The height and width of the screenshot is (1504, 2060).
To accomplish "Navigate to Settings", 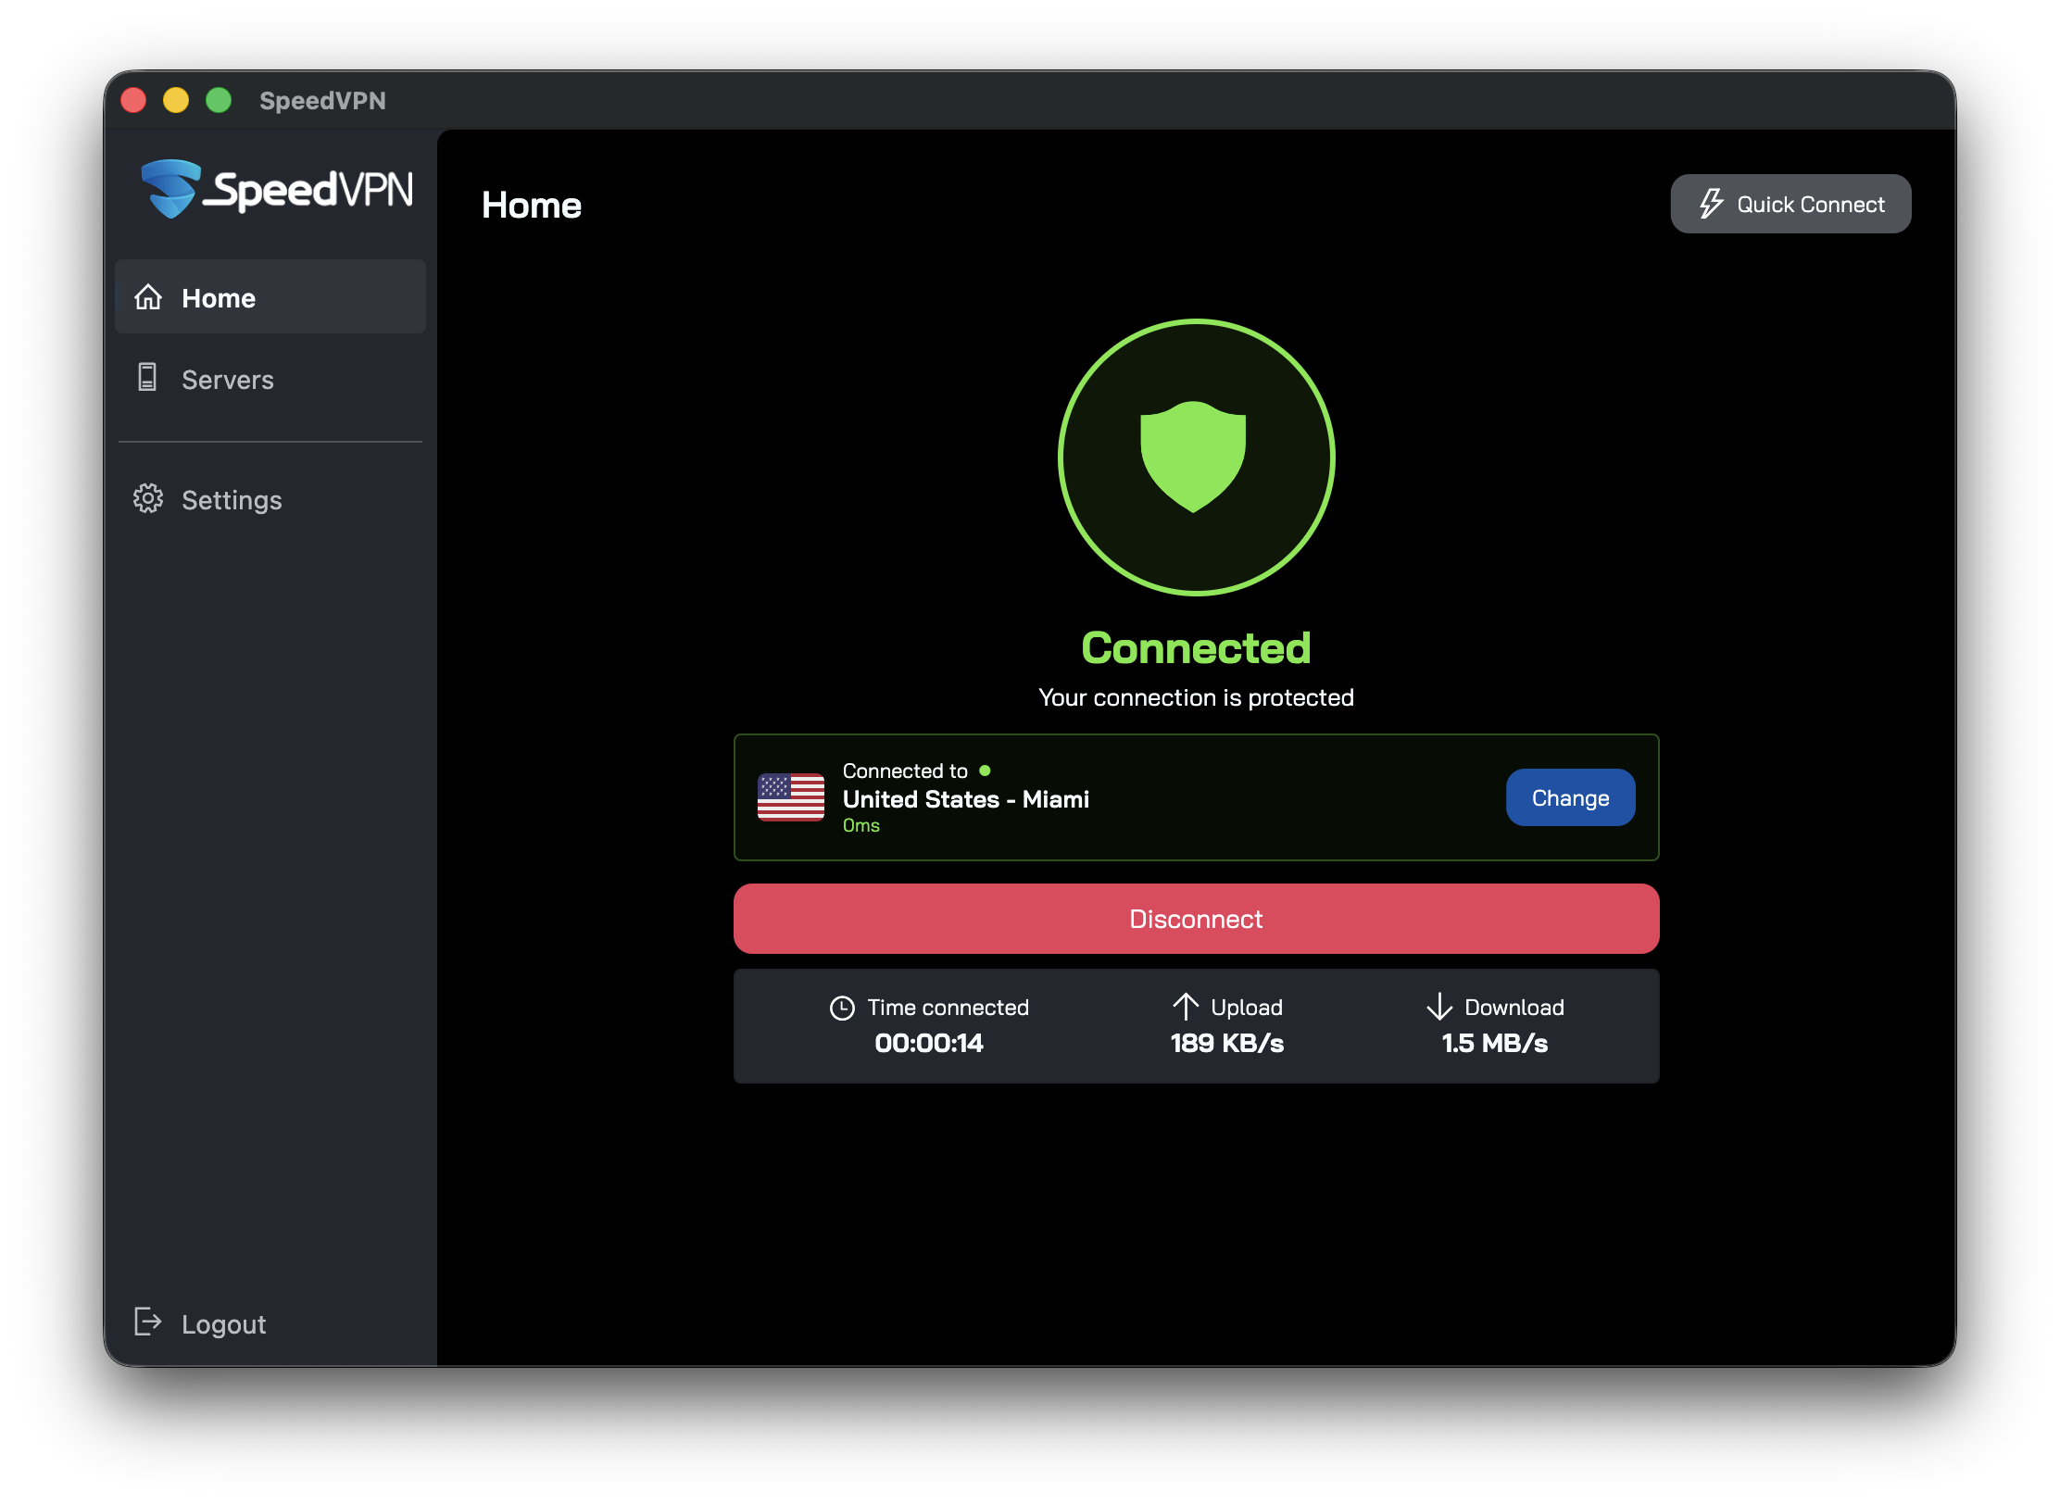I will pyautogui.click(x=232, y=499).
